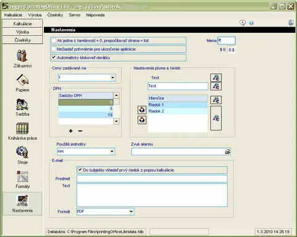Uncheck 'Automaticky blokovať obrátku'
297x237 pixels.
[x=54, y=58]
